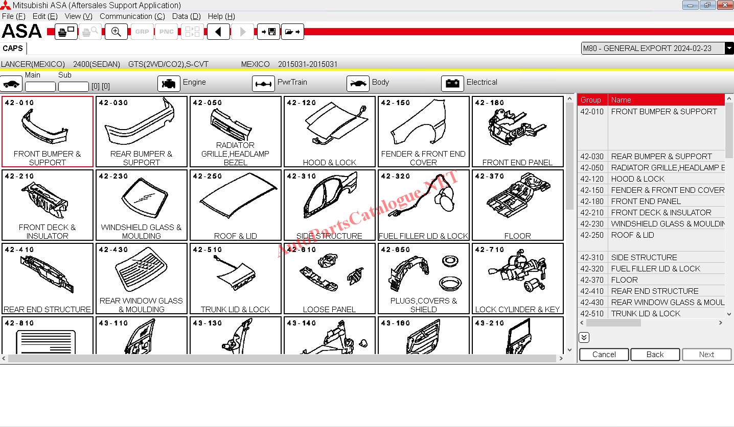This screenshot has height=427, width=734.
Task: Open 42-030 Rear Bumper & Support thumbnail
Action: tap(142, 132)
